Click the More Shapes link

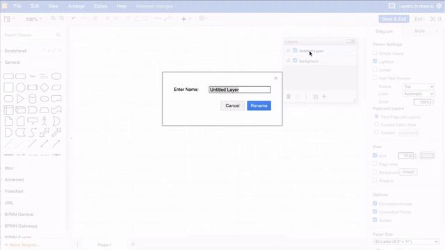pyautogui.click(x=22, y=245)
